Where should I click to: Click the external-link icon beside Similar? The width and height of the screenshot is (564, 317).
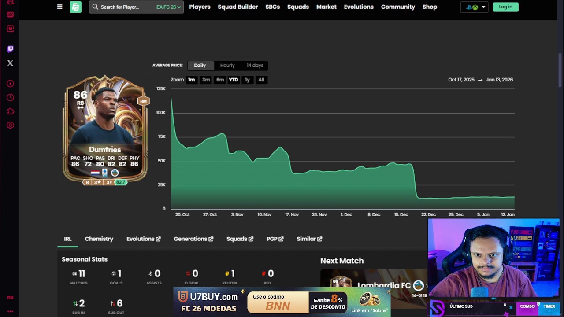pos(320,239)
